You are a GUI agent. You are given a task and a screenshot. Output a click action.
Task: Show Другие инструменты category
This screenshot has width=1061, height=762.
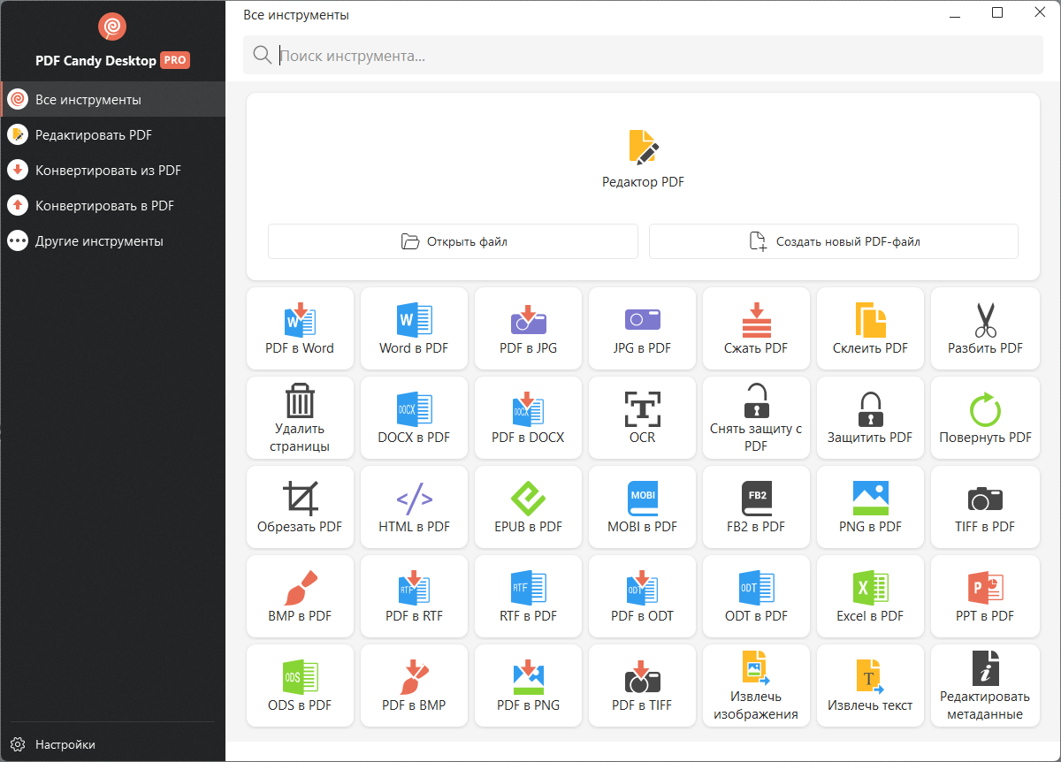113,240
